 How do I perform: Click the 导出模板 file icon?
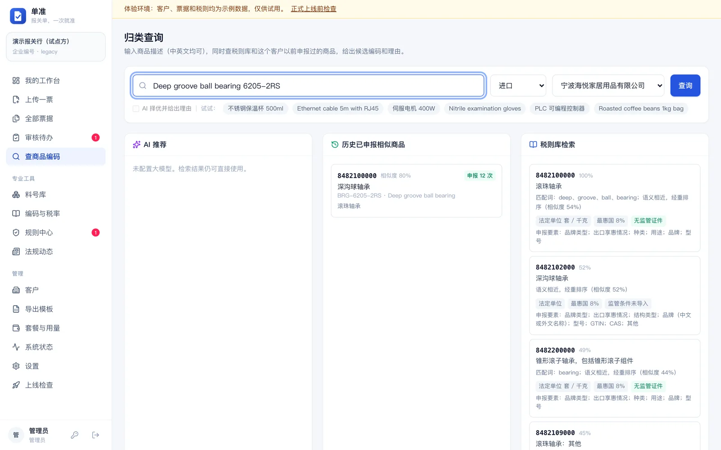[x=16, y=309]
